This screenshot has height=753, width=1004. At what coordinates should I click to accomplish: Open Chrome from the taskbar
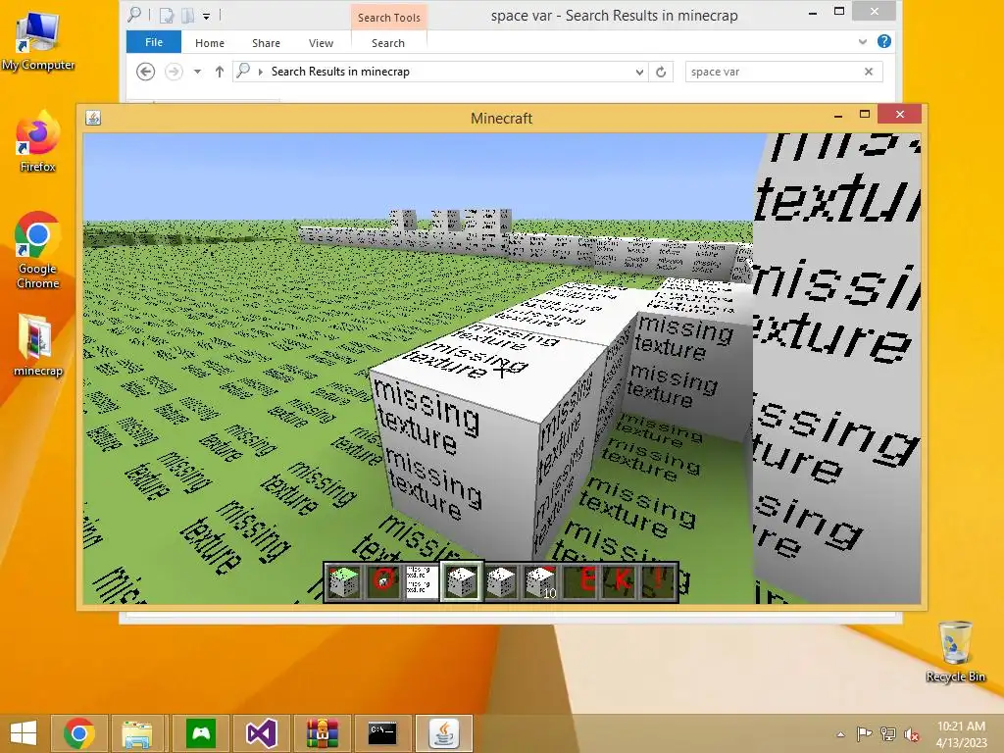[79, 733]
